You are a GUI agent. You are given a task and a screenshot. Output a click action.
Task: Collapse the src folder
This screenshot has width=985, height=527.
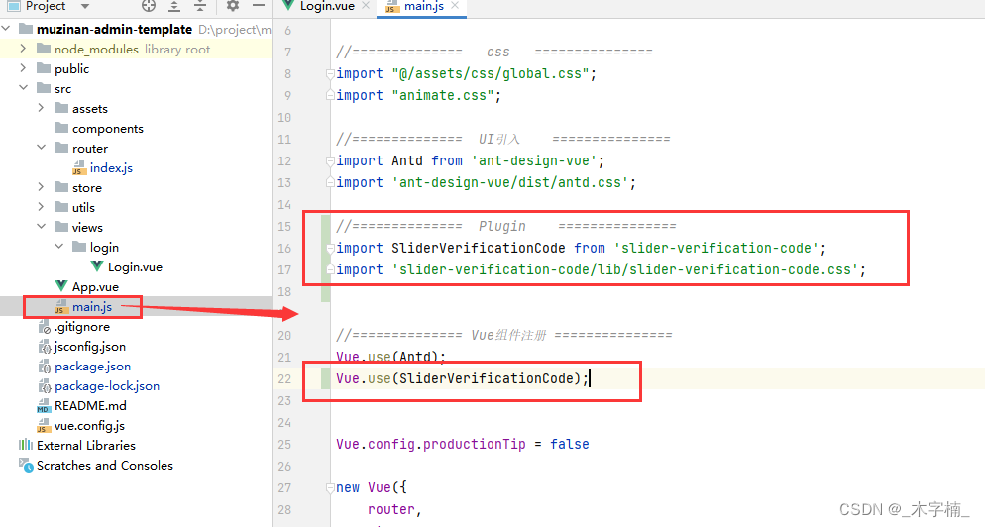23,88
